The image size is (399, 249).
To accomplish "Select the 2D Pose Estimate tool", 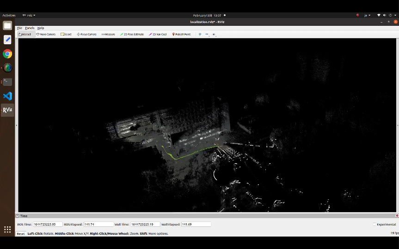I will tap(132, 34).
